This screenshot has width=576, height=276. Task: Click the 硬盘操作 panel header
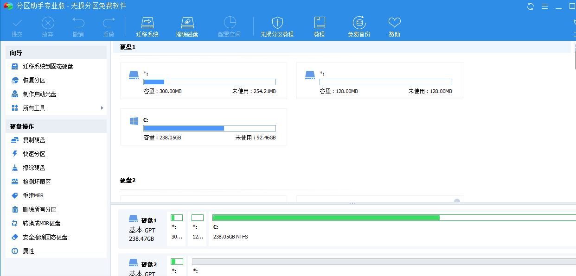[x=56, y=126]
